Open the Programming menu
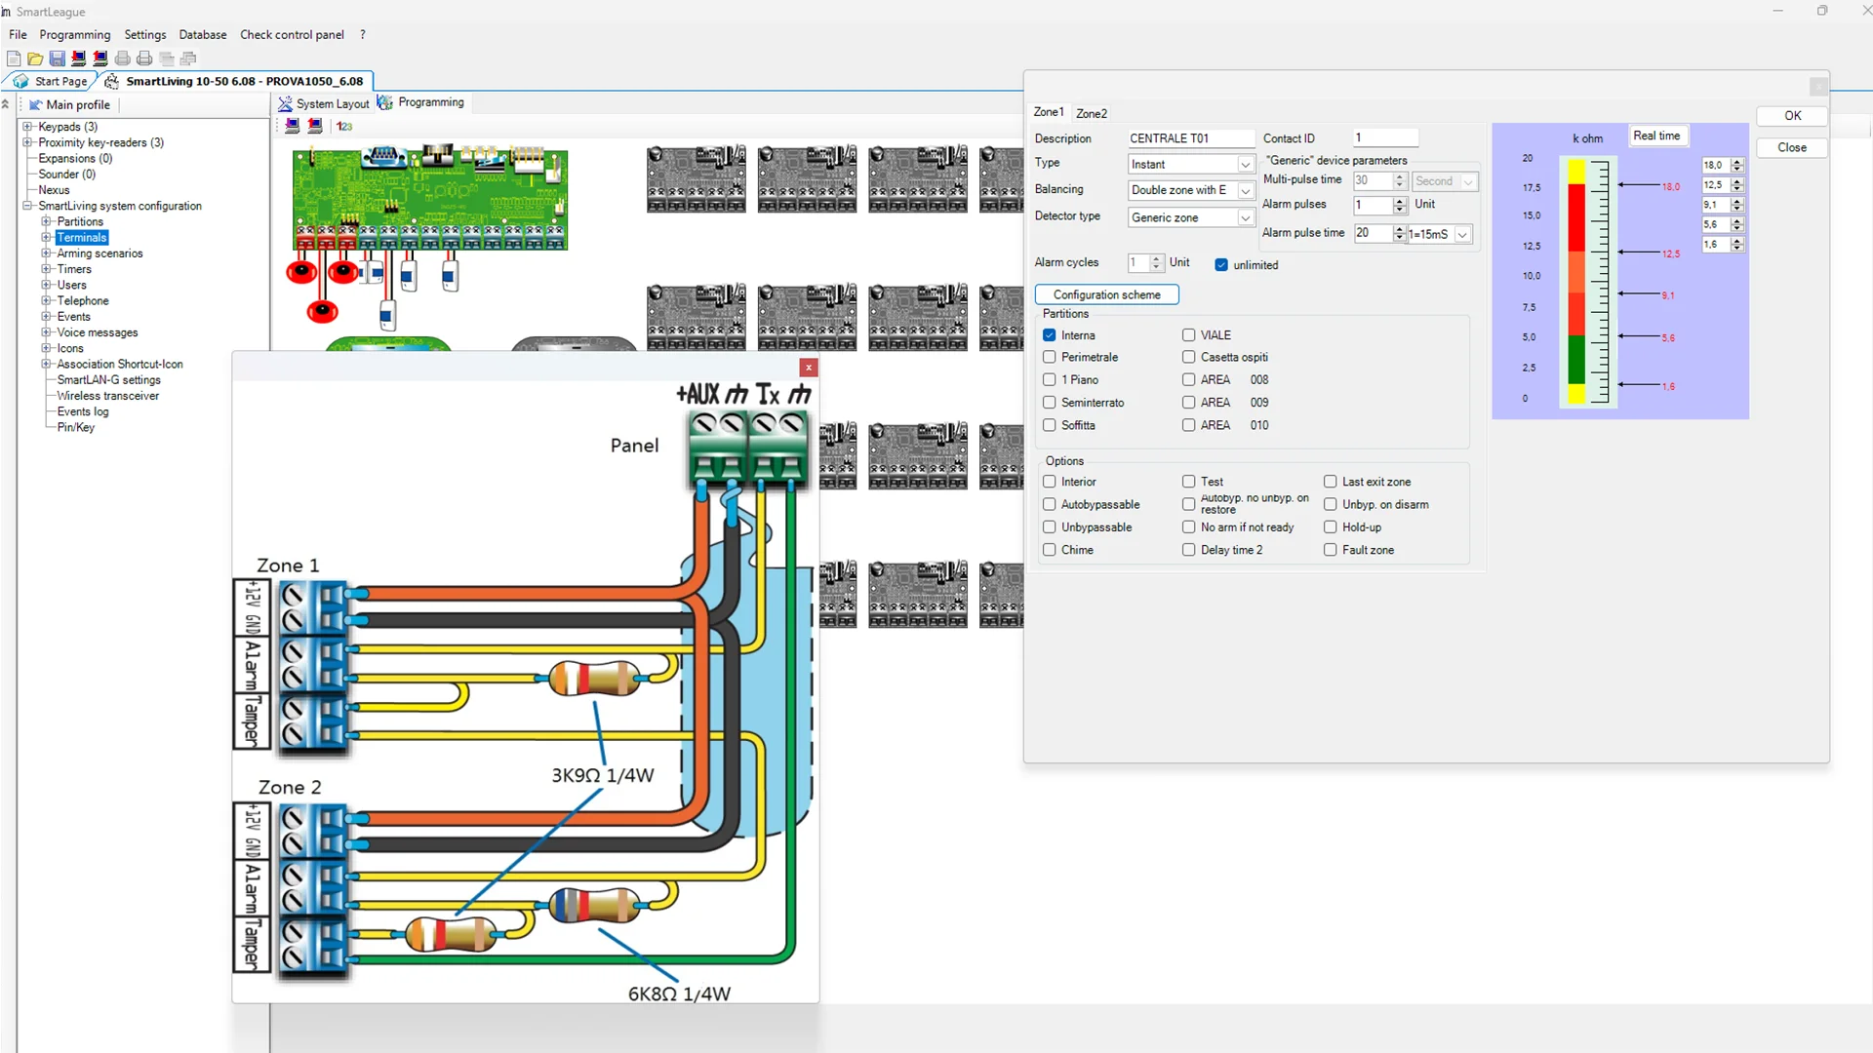1873x1053 pixels. point(74,34)
